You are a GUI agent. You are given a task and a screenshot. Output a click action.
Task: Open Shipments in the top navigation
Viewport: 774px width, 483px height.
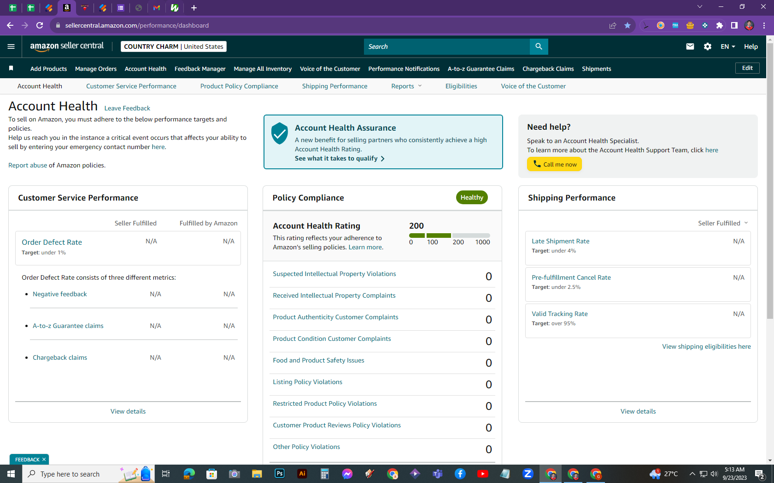597,69
